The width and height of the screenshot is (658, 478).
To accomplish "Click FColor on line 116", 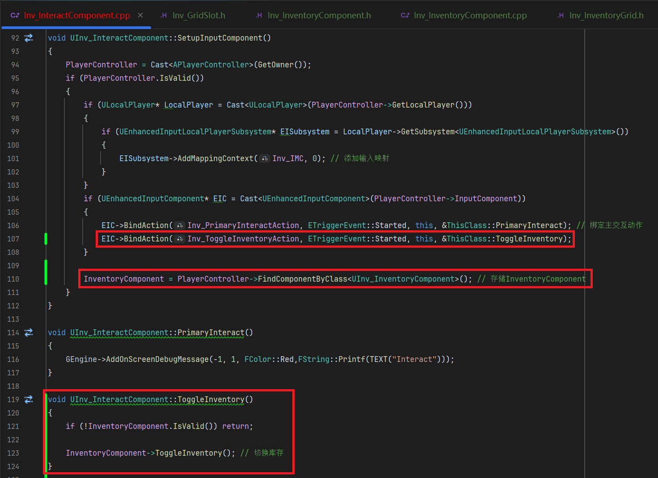I will point(258,359).
